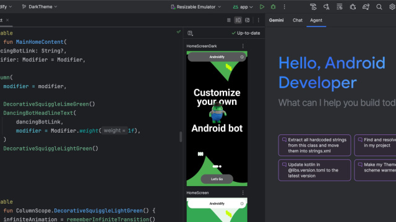Choose Make my Theme scheme warmer suggestion

[x=375, y=170]
